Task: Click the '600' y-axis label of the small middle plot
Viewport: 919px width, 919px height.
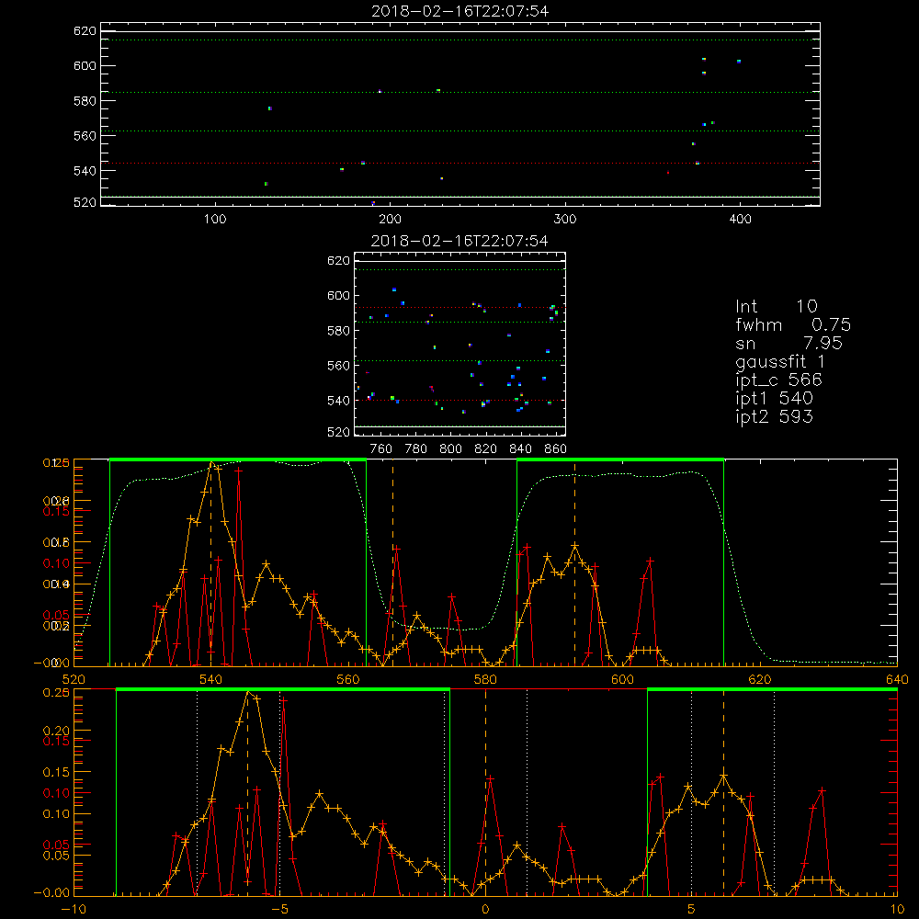Action: tap(338, 295)
